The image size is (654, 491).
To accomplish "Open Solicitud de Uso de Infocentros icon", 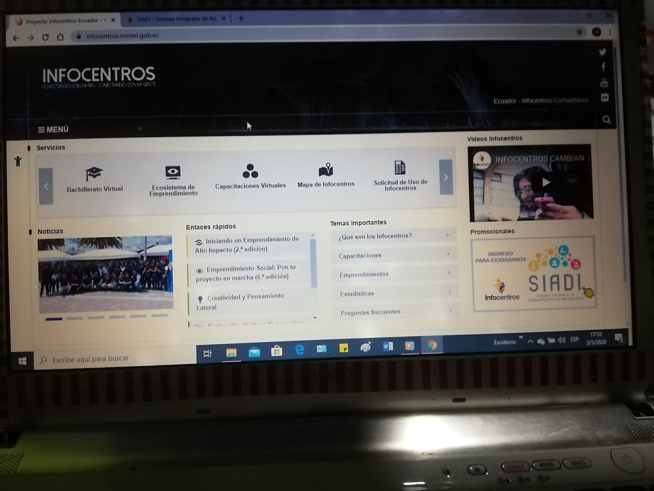I will click(400, 168).
